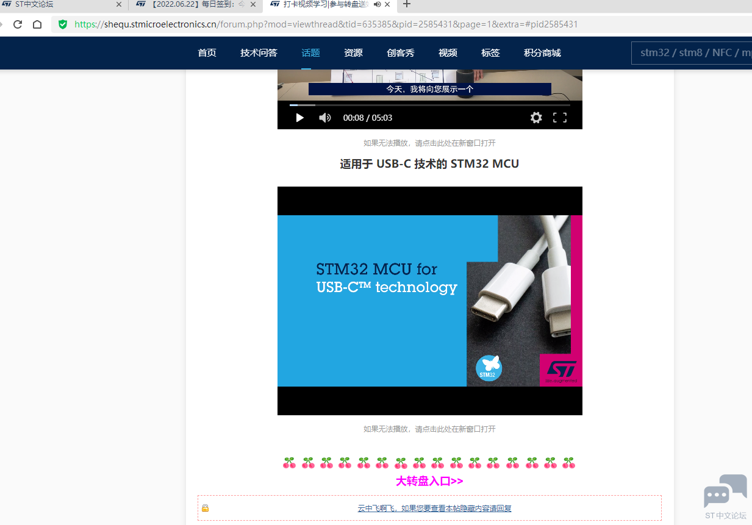Screen dimensions: 752x525
Task: Open the 标签 navigation item
Action: click(490, 53)
